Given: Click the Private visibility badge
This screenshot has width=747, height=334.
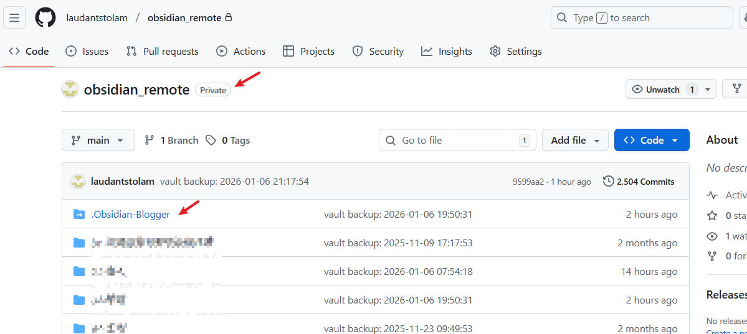Looking at the screenshot, I should click(x=213, y=90).
